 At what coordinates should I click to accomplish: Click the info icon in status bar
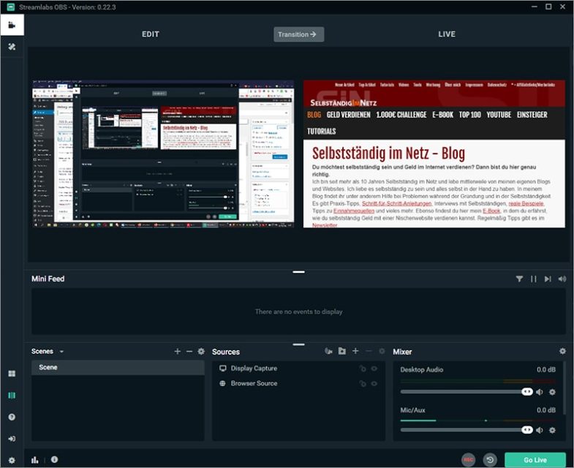click(x=55, y=459)
